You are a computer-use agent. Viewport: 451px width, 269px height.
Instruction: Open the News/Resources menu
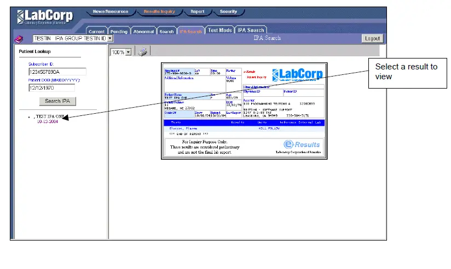pos(111,11)
